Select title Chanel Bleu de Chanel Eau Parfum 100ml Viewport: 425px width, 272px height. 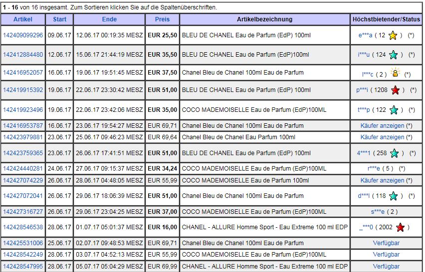238,137
